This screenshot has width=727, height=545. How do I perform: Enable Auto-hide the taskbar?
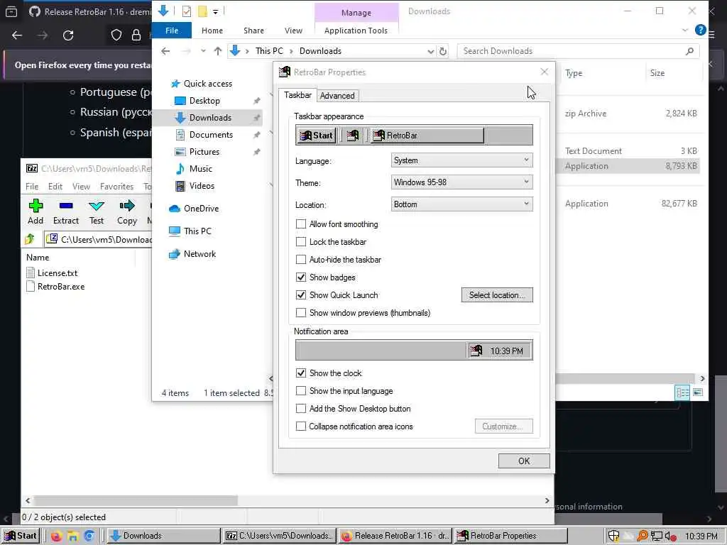pos(301,260)
